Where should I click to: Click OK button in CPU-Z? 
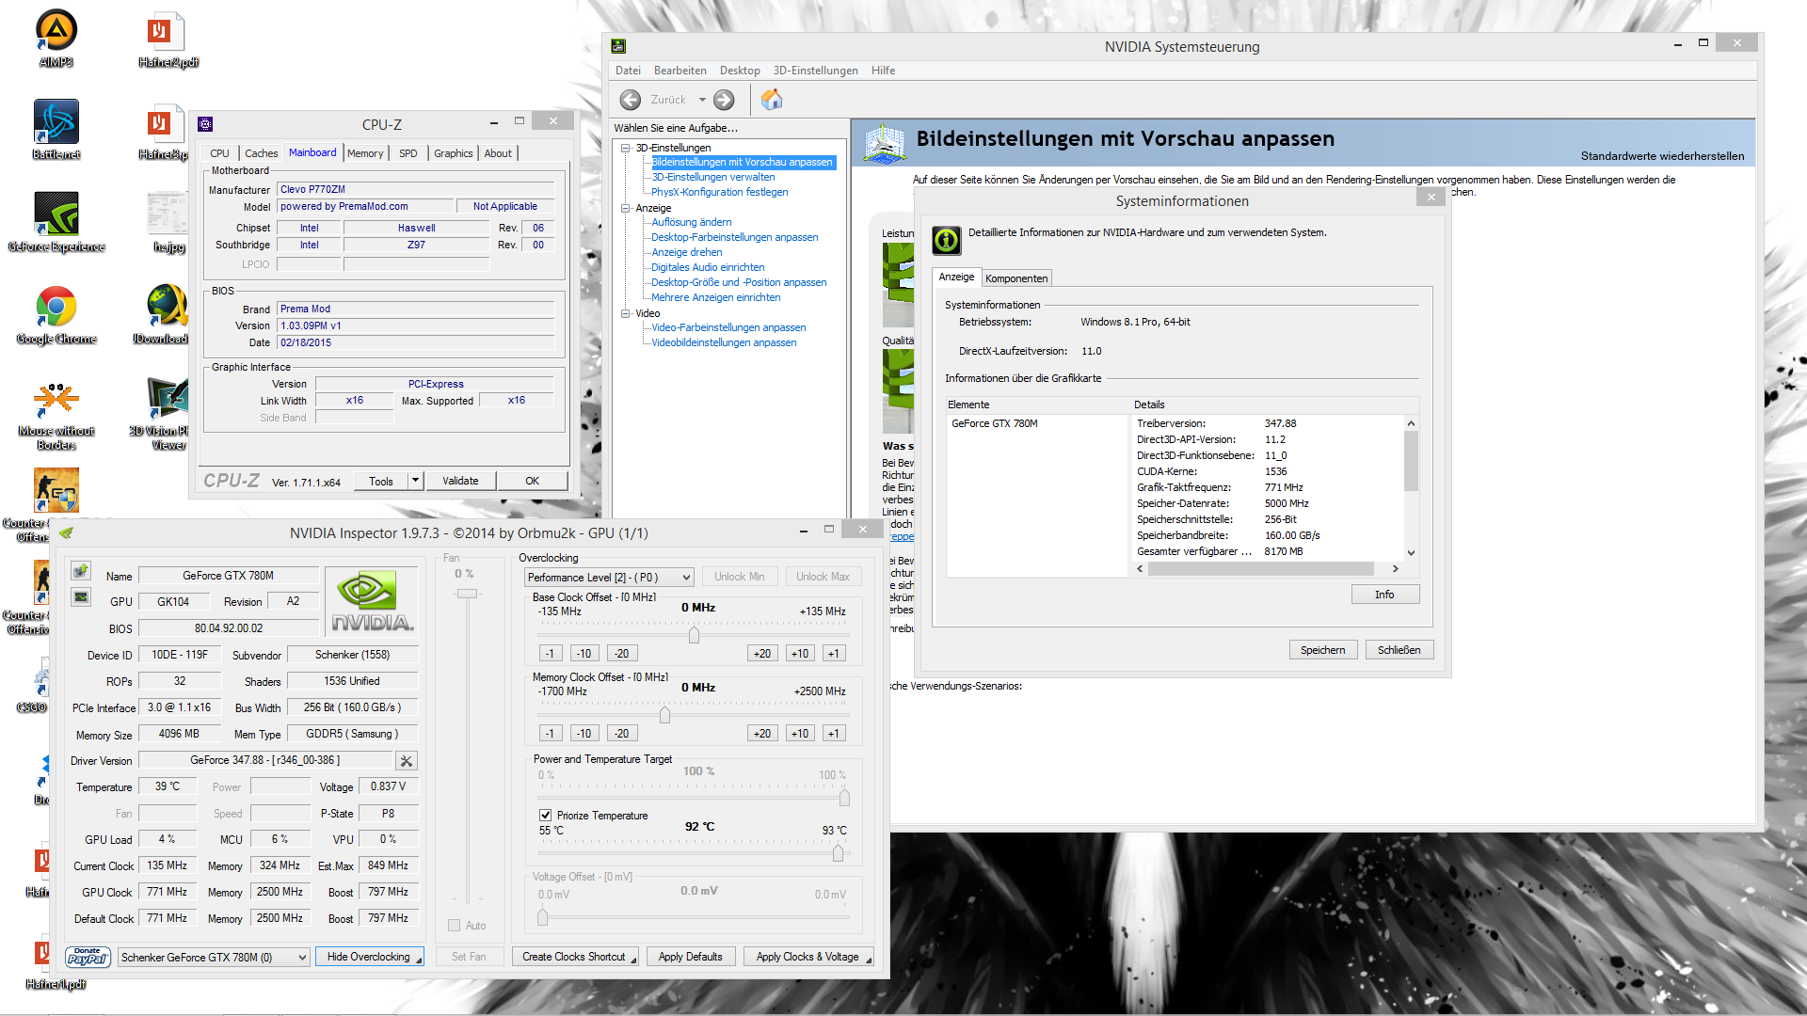tap(532, 481)
